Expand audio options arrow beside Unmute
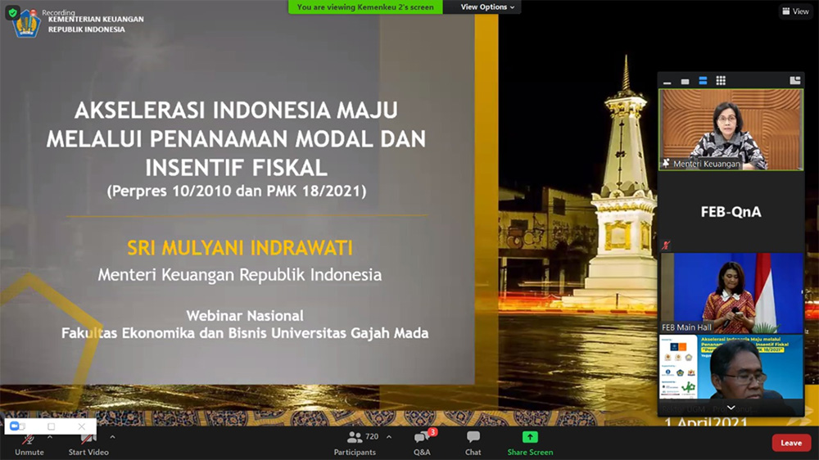Image resolution: width=819 pixels, height=460 pixels. pyautogui.click(x=50, y=436)
